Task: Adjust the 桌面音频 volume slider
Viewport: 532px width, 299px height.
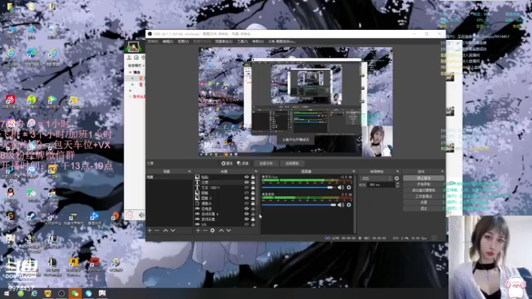Action: (x=299, y=205)
